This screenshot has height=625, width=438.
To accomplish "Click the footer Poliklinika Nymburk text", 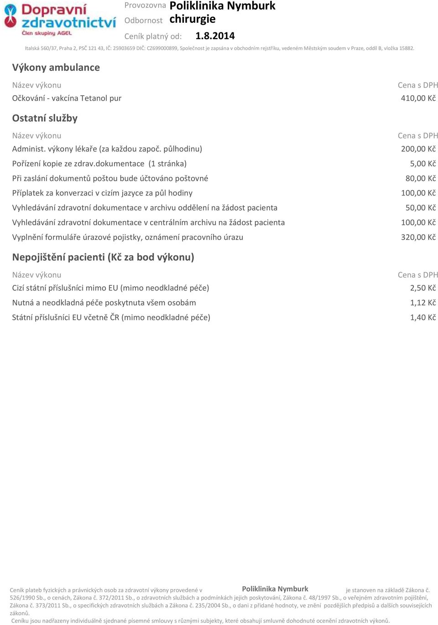I will click(x=275, y=589).
